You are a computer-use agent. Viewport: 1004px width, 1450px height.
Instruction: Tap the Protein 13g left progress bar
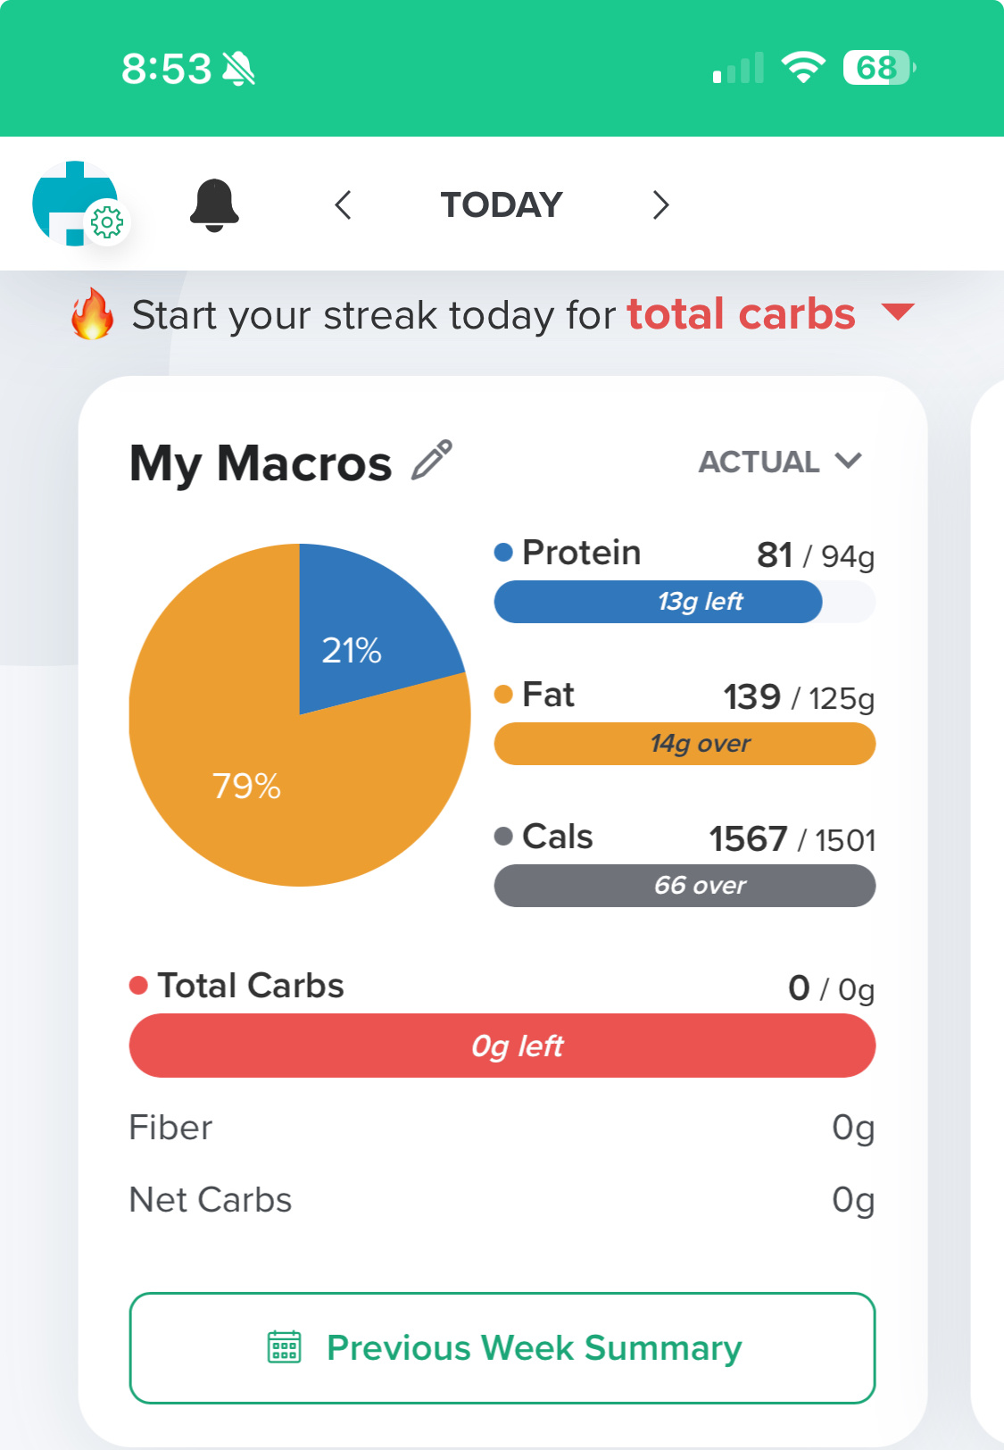pyautogui.click(x=685, y=602)
